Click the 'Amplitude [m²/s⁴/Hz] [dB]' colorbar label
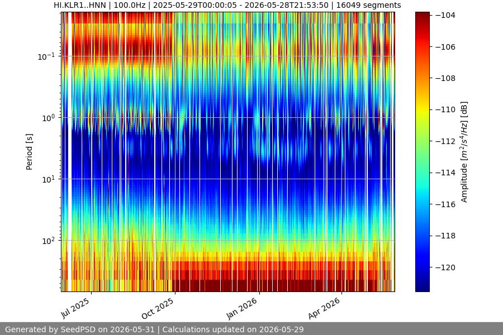 [464, 152]
